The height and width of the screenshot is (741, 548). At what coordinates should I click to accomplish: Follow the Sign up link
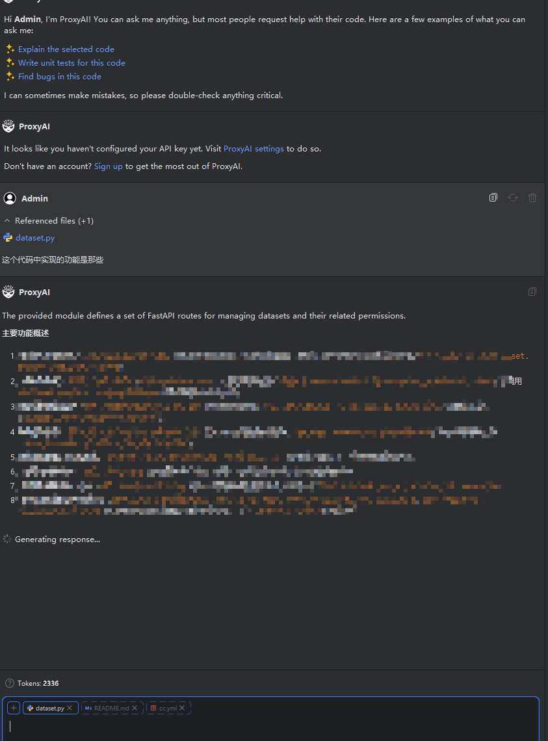coord(108,166)
